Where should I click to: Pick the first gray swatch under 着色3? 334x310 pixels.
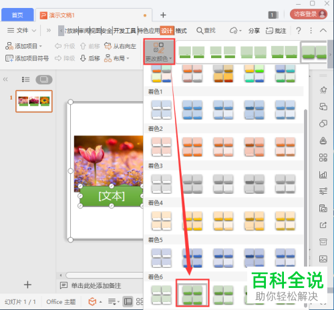click(162, 184)
